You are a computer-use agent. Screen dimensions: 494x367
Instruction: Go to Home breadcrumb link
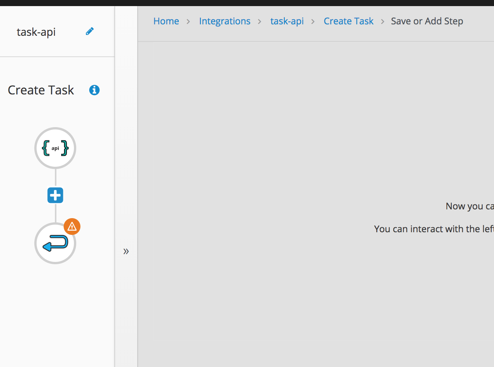pyautogui.click(x=166, y=21)
